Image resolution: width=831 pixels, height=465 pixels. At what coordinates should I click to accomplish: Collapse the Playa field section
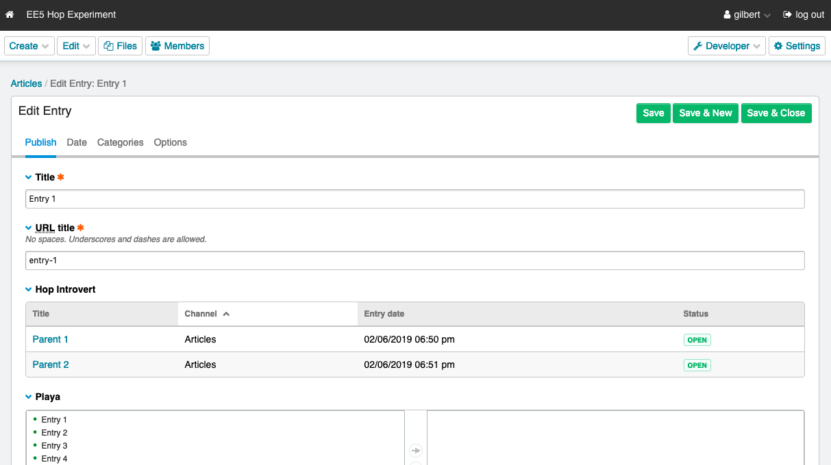point(29,397)
